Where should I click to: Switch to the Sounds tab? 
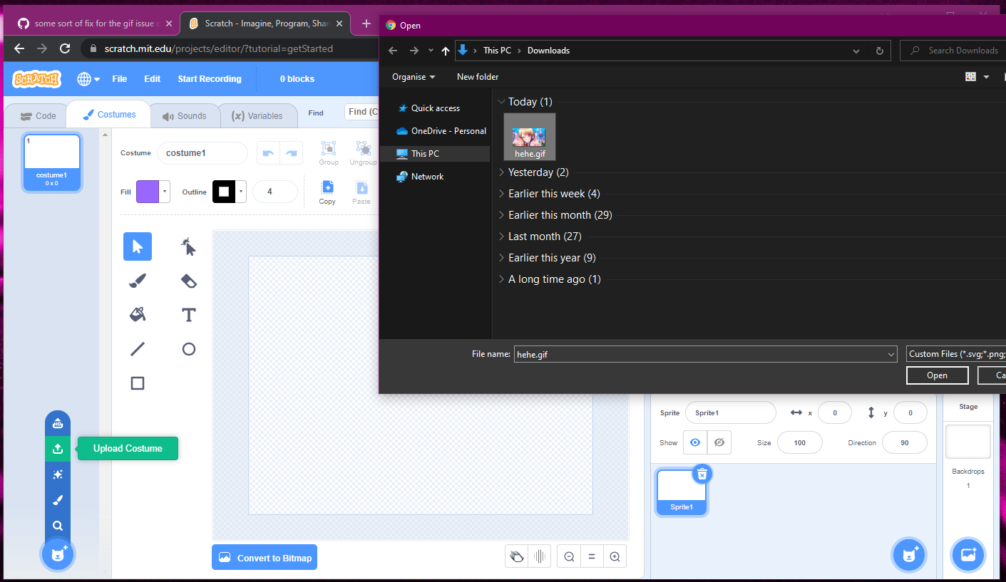(184, 115)
